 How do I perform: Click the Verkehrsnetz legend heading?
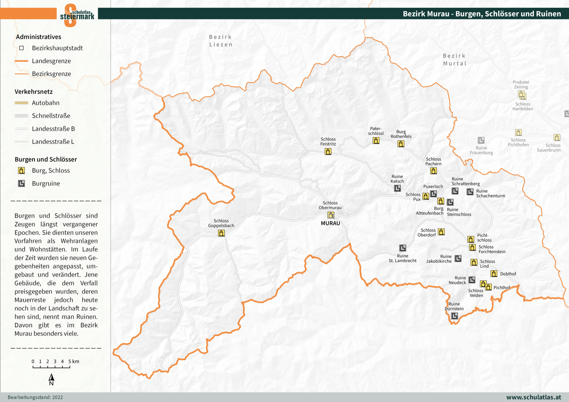(x=33, y=92)
